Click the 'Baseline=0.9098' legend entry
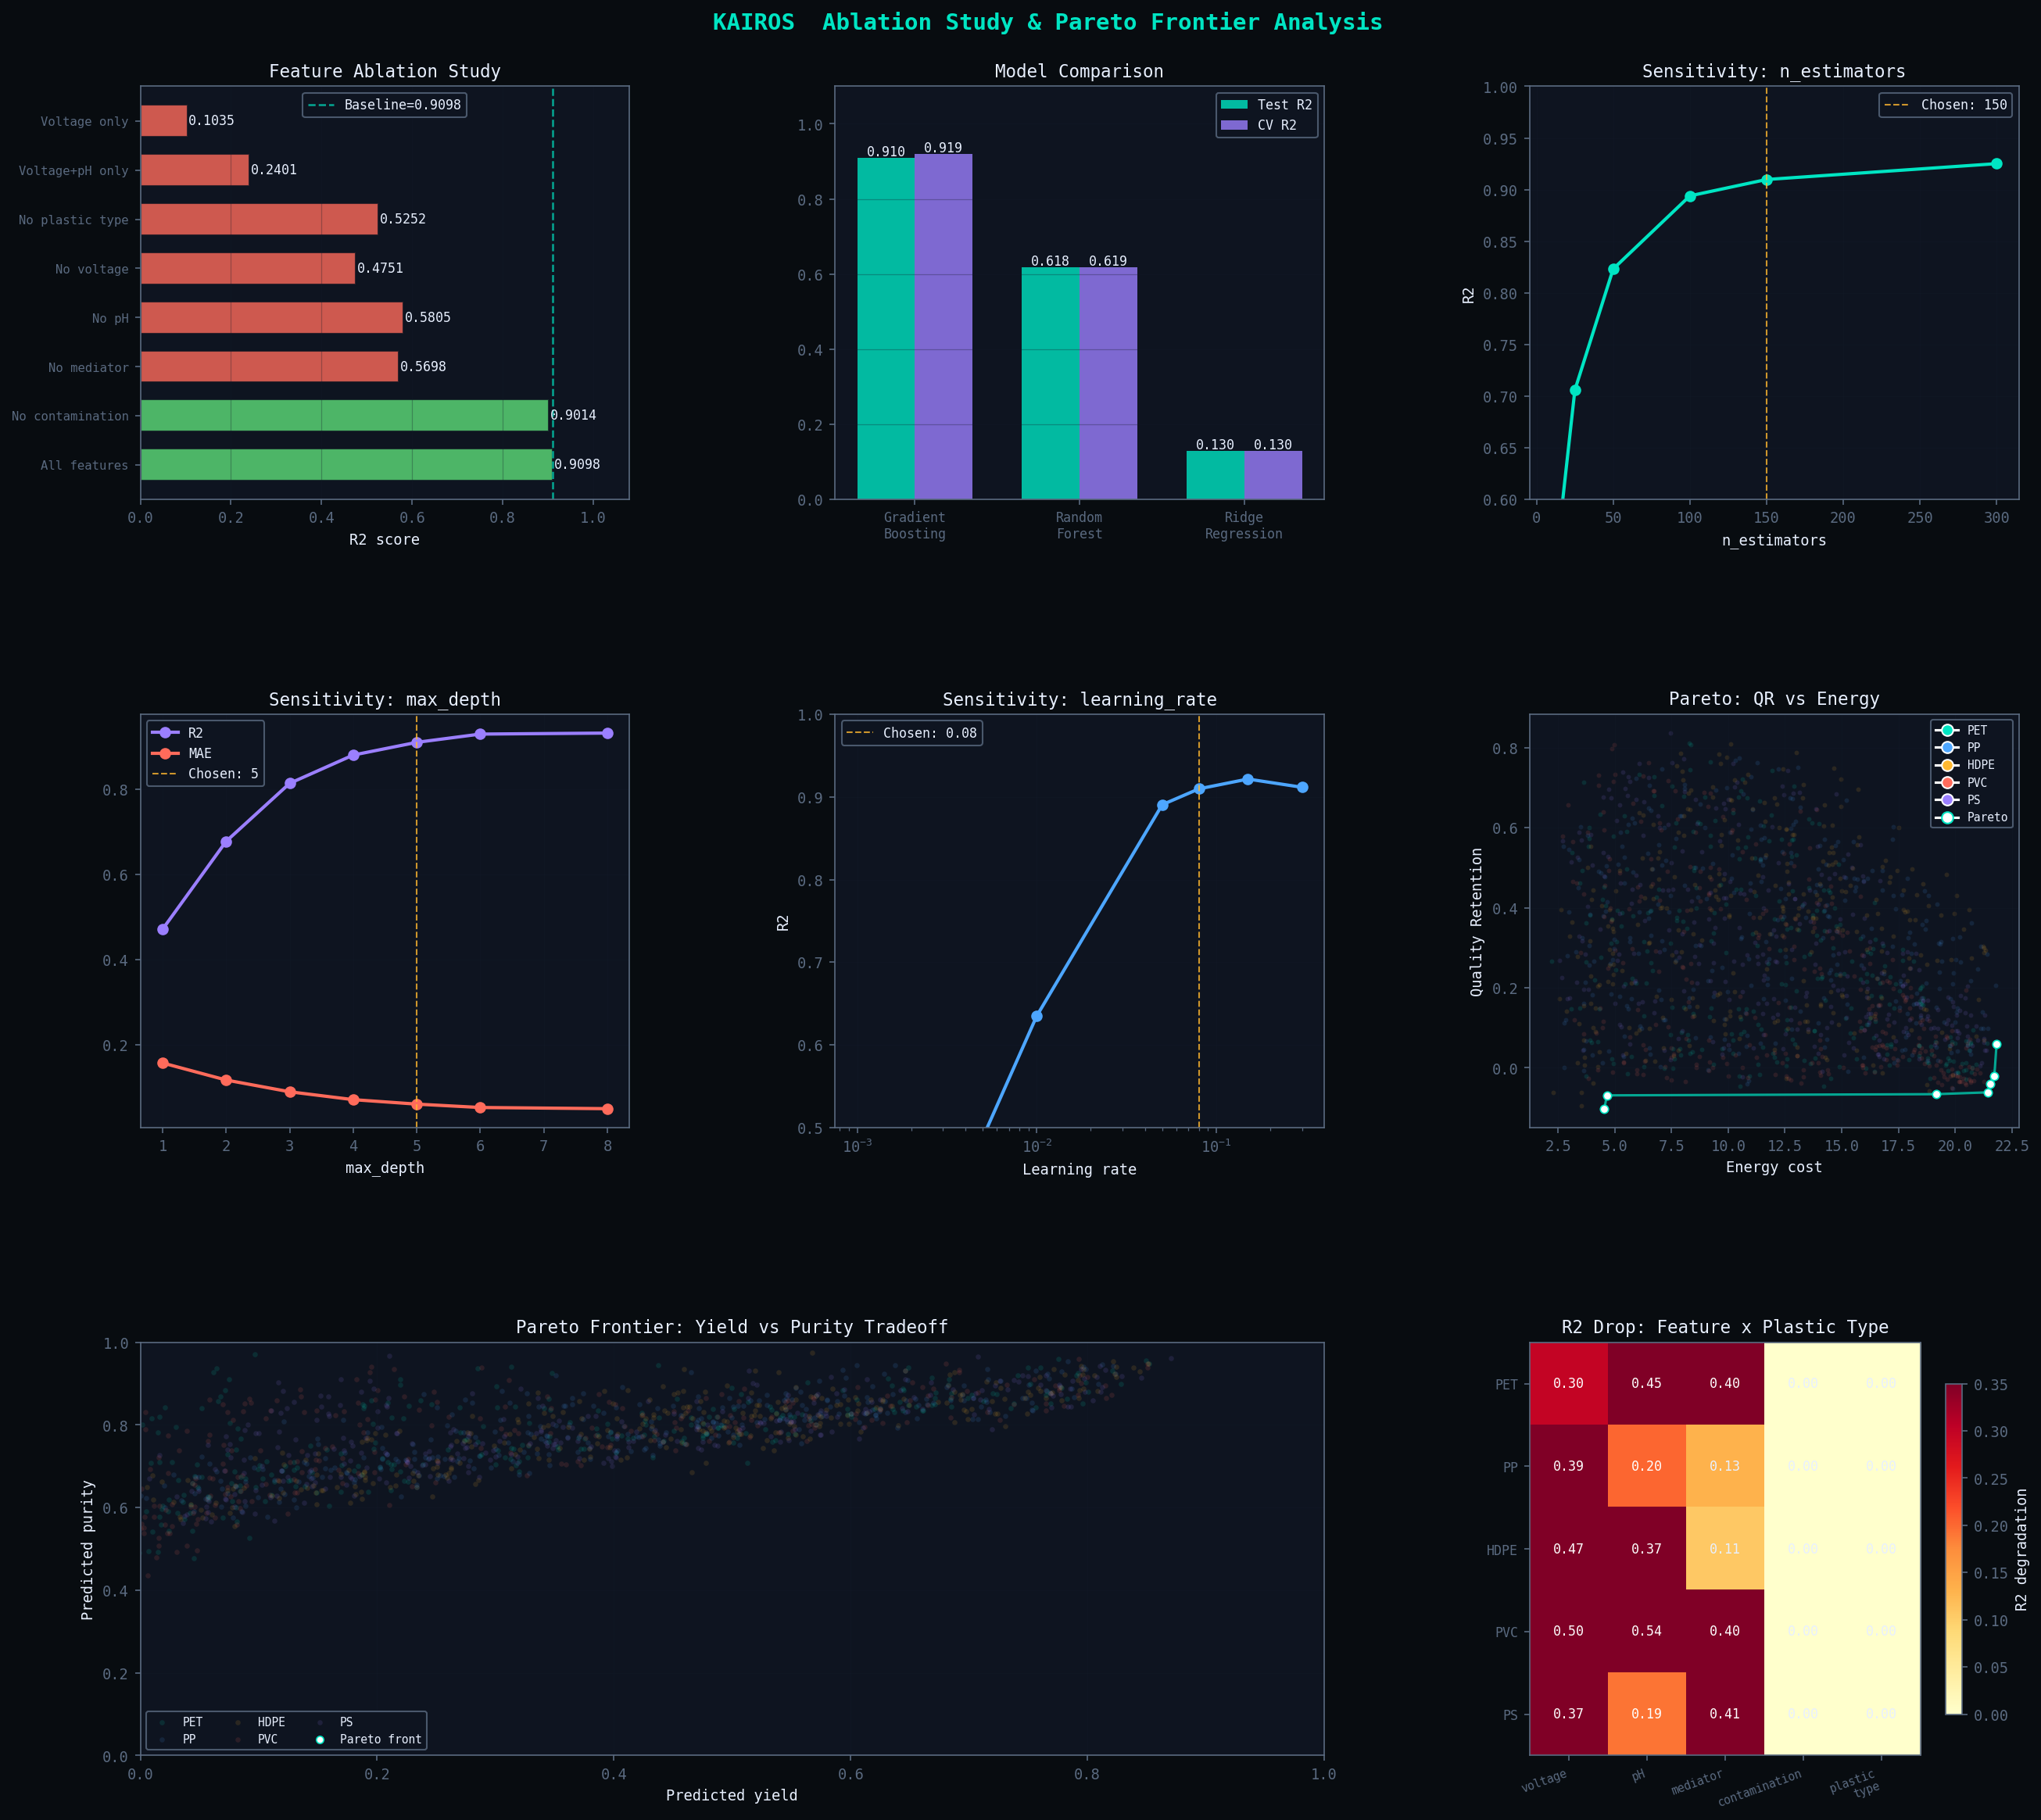 click(x=385, y=105)
